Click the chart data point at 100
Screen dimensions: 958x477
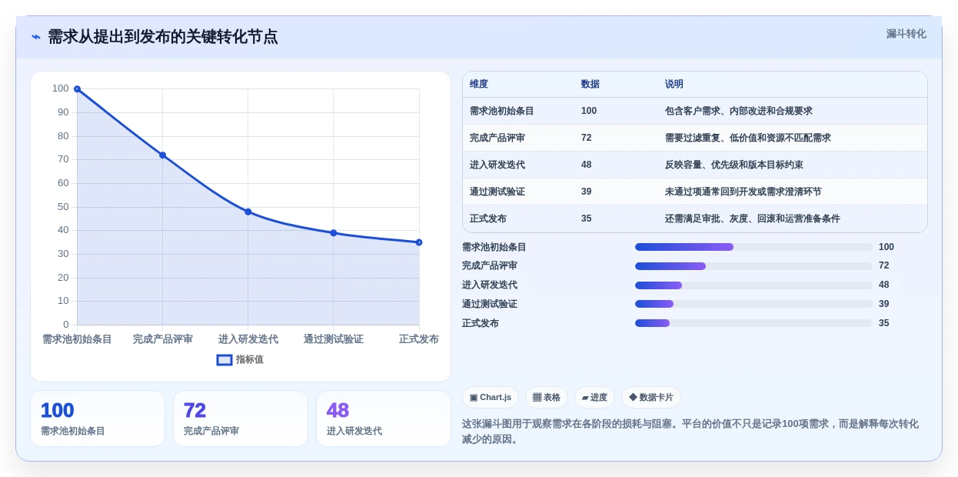(x=77, y=89)
